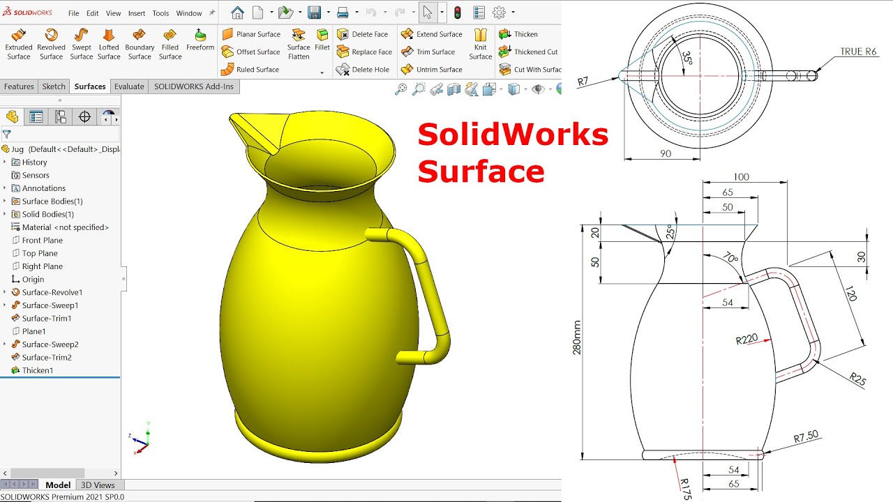Expand the Solid Bodies(1) node
Screen dimensions: 893x502
coord(5,214)
